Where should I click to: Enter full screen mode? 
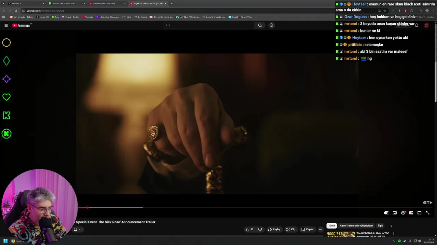coord(427,213)
